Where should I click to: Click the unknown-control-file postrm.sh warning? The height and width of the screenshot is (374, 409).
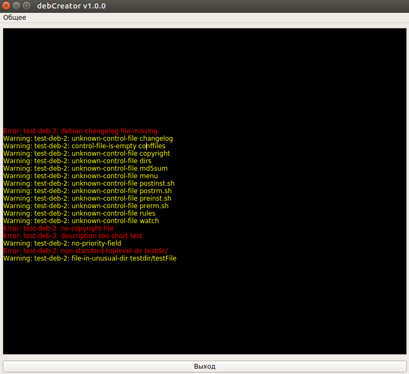[x=88, y=191]
